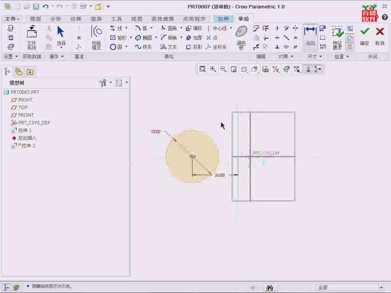Open Feature Requirements (特征要求)
Screen dimensions: 391x293
[337, 38]
